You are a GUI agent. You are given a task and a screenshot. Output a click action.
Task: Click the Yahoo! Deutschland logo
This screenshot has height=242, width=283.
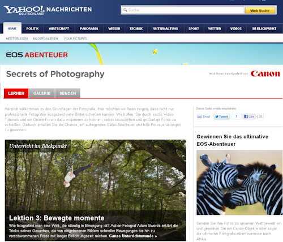24,10
